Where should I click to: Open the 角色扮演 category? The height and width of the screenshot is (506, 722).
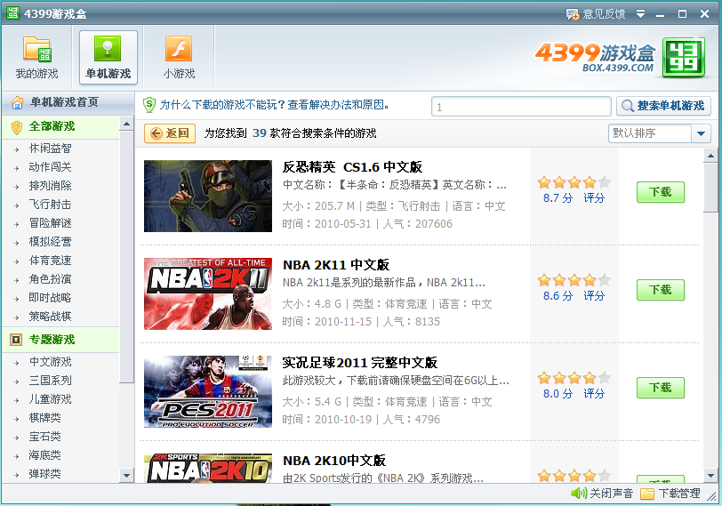(50, 279)
